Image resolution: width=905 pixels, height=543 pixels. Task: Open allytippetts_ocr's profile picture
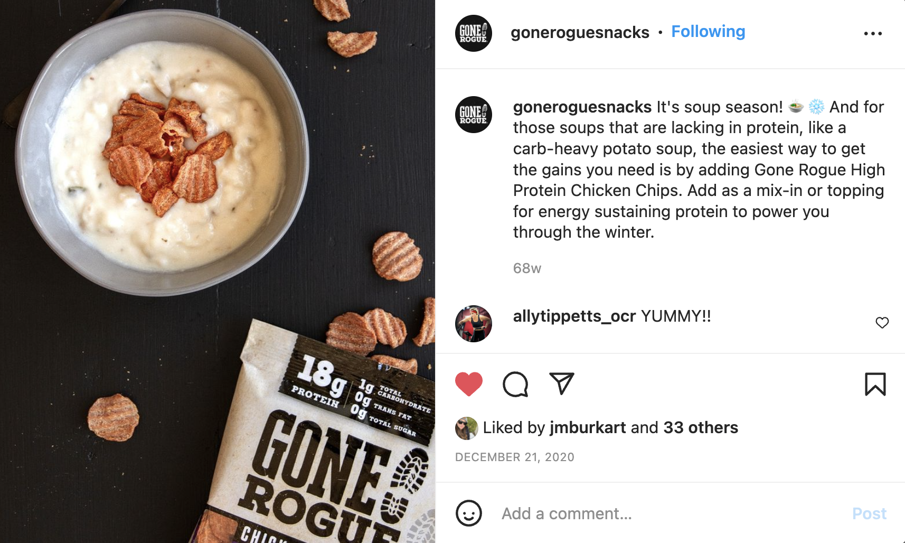pos(474,324)
